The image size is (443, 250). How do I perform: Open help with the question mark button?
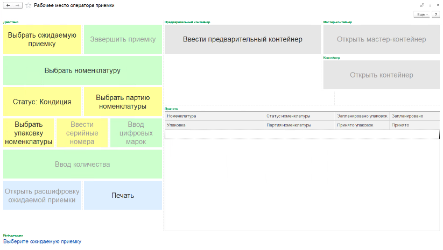[436, 15]
